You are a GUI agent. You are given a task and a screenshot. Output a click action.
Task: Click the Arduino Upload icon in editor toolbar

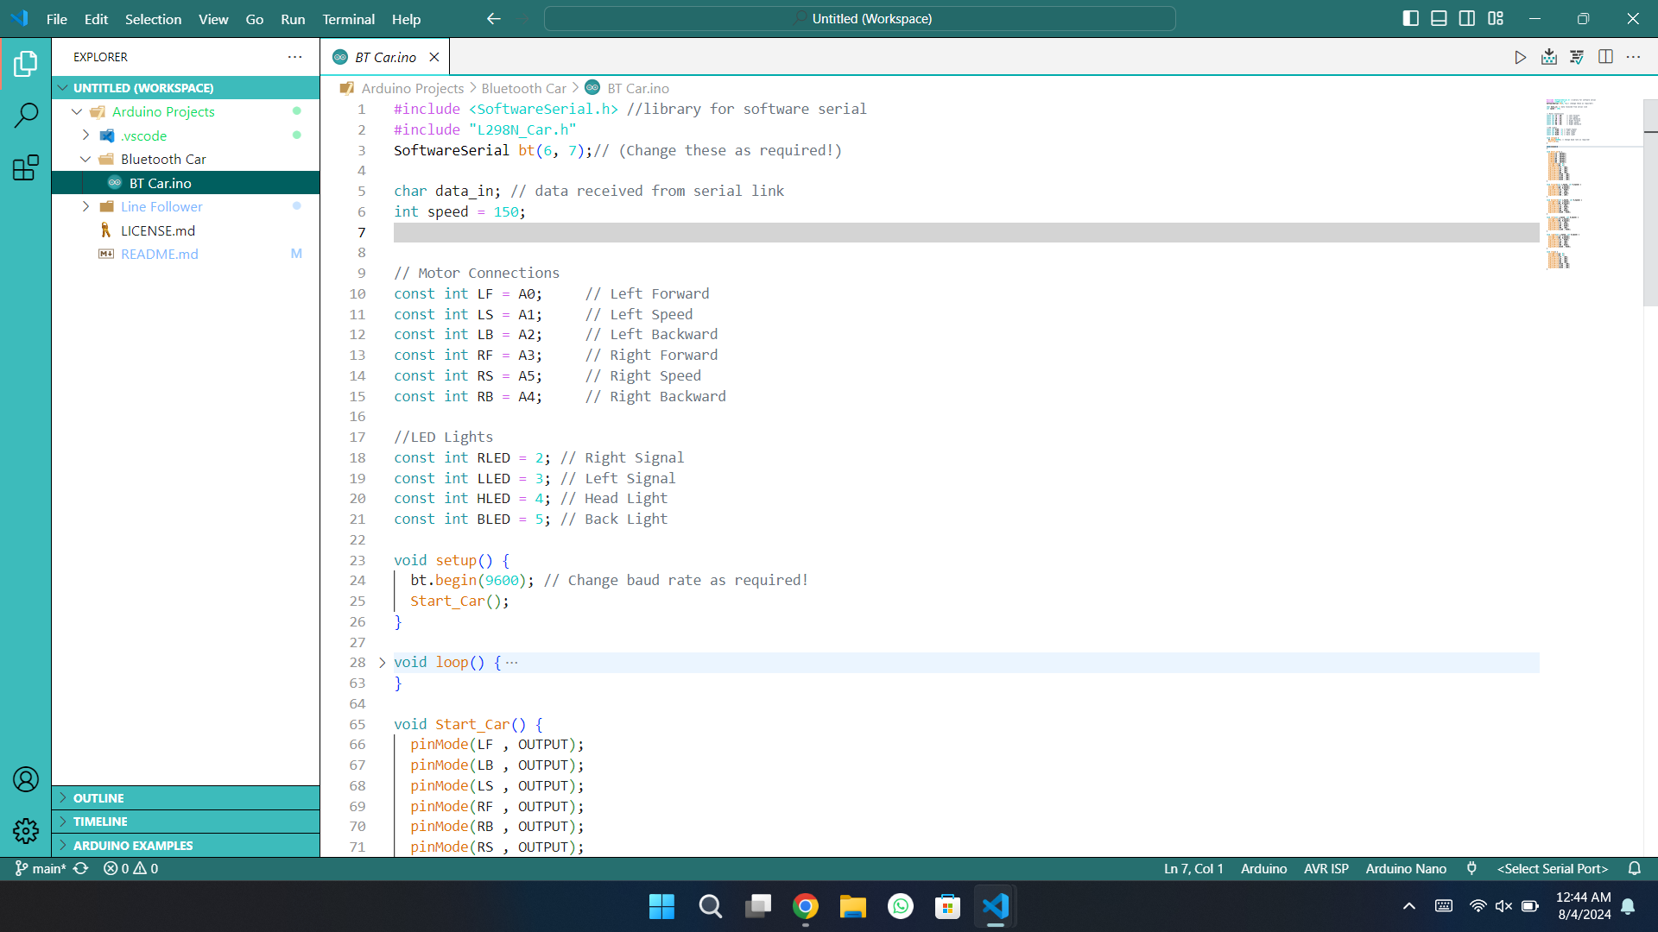1548,57
